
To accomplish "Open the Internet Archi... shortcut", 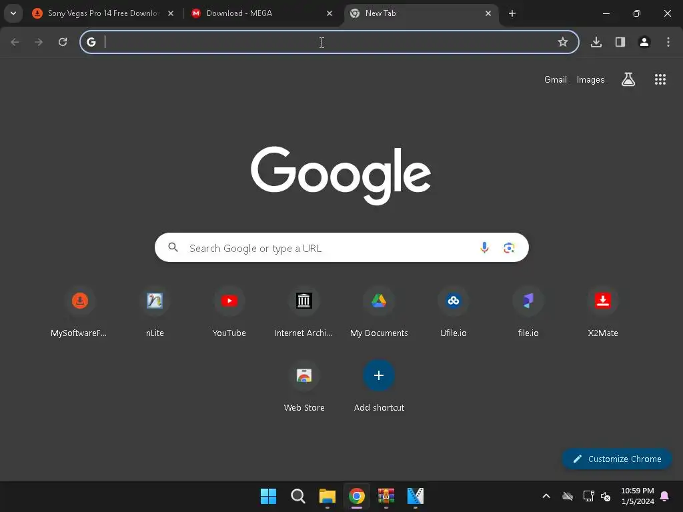I will pos(303,313).
